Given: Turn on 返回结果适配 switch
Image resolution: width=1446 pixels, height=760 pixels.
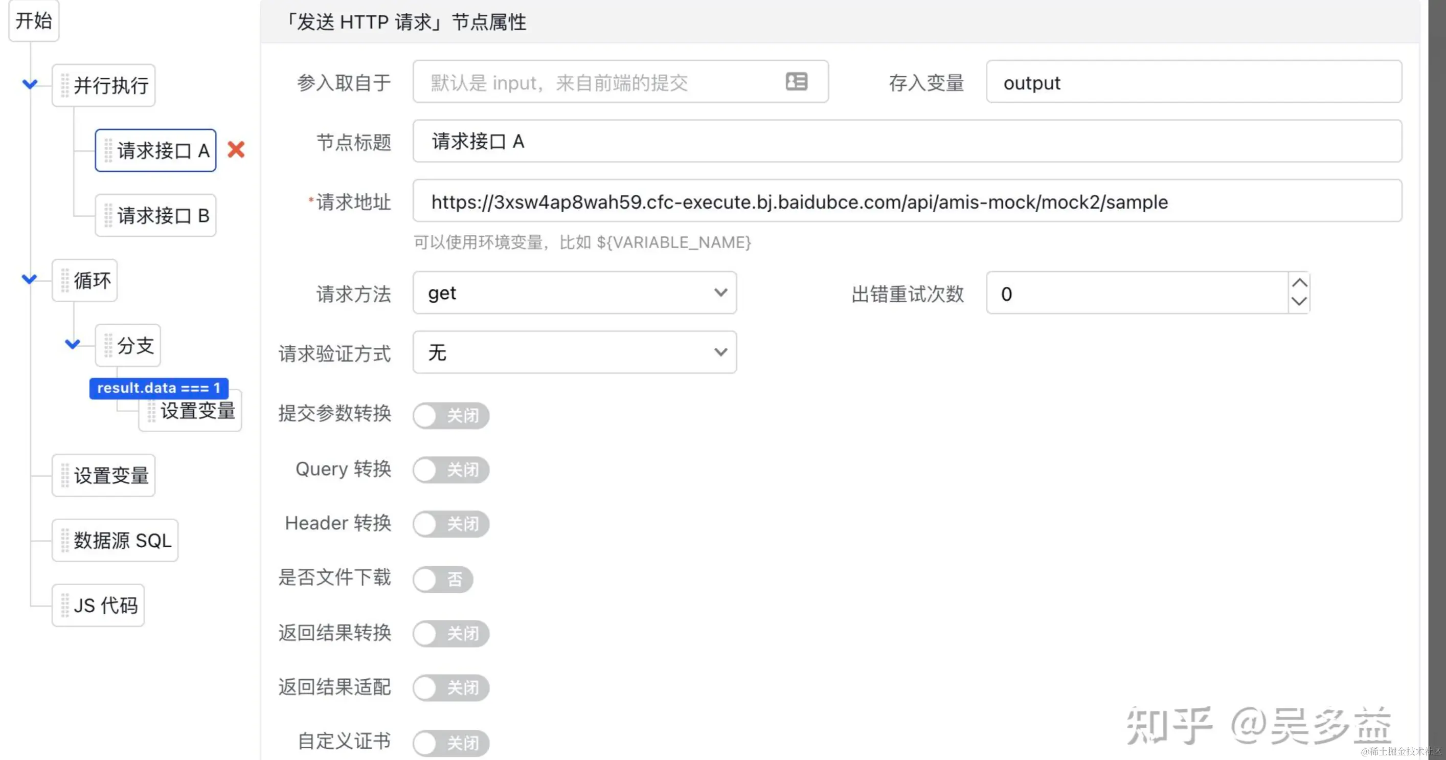Looking at the screenshot, I should pos(451,687).
